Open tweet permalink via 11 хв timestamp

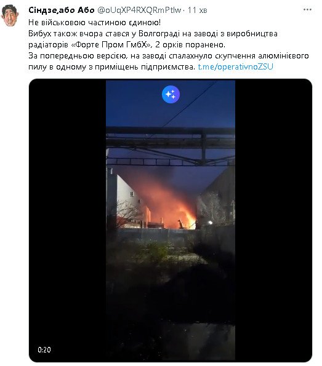tap(198, 10)
